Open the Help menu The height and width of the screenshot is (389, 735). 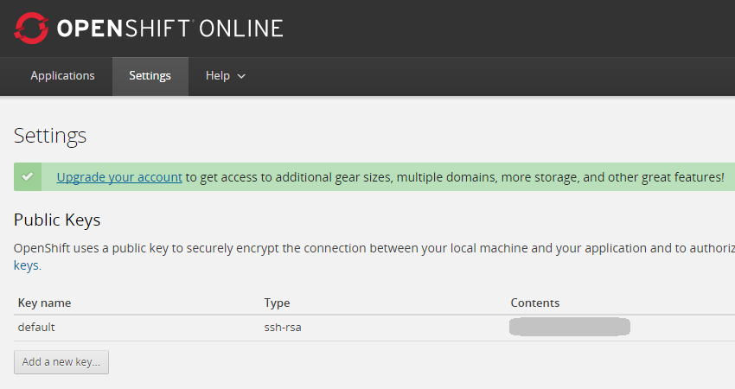(x=218, y=76)
